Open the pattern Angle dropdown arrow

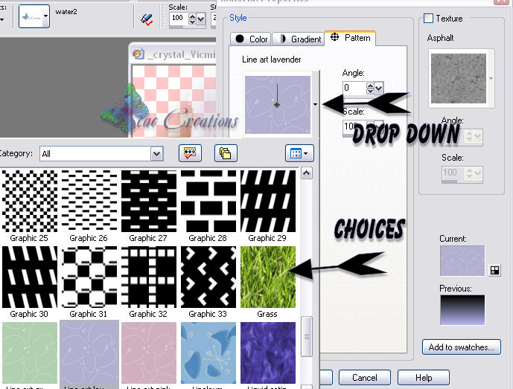click(x=379, y=89)
